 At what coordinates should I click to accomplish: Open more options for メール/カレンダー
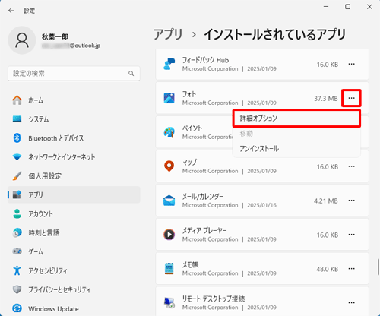coord(351,201)
